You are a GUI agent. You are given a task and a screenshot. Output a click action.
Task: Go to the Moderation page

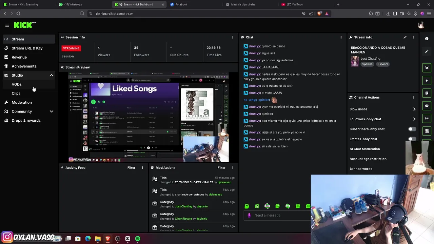coord(29,102)
